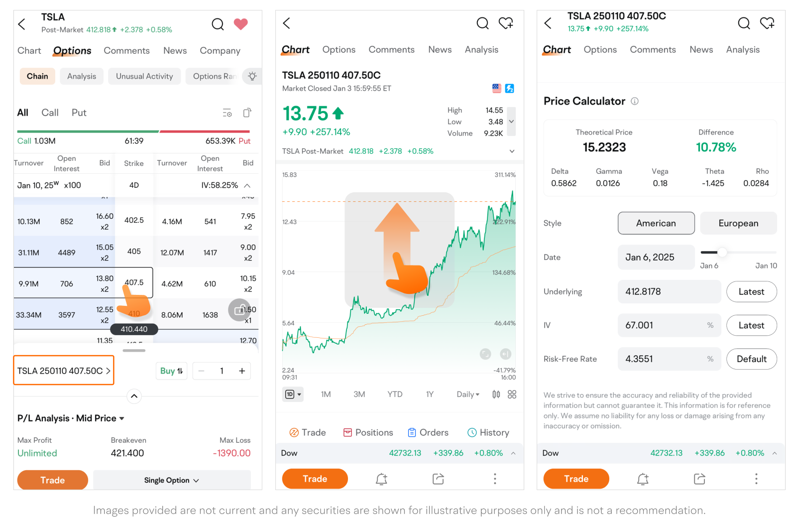Open the indicator grid icon under chart
The image size is (799, 528).
[512, 395]
